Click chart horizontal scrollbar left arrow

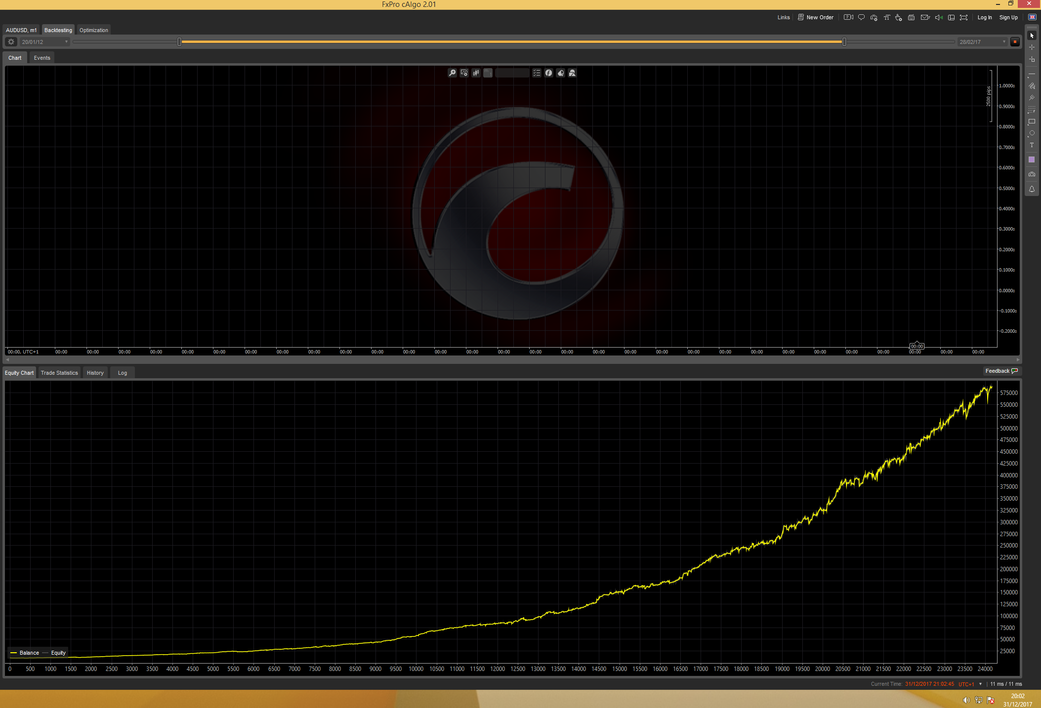(x=7, y=359)
